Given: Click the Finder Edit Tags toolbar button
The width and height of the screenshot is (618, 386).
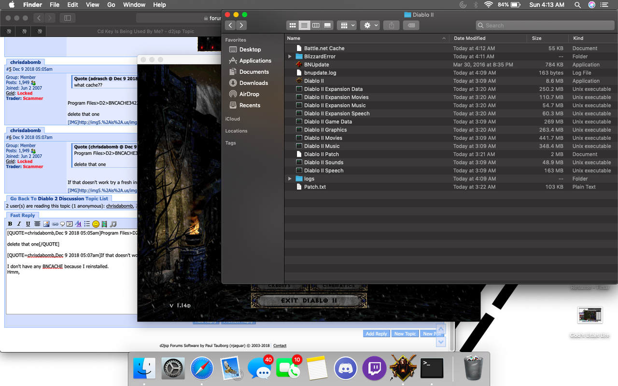Looking at the screenshot, I should point(411,25).
